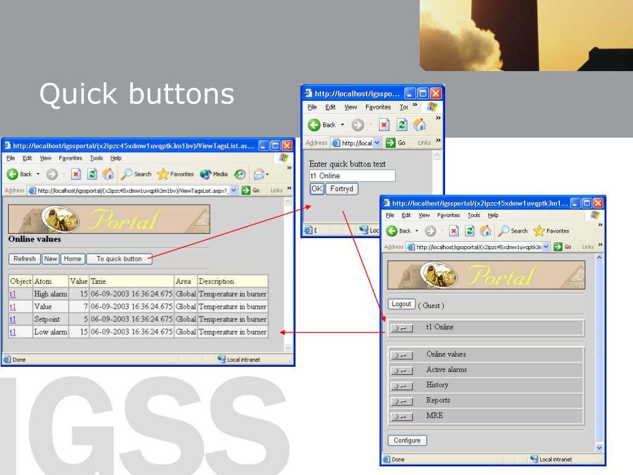Click the Refresh page button under Online values
Image resolution: width=633 pixels, height=475 pixels.
25,259
